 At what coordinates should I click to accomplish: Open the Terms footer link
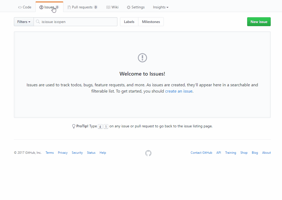pyautogui.click(x=50, y=153)
